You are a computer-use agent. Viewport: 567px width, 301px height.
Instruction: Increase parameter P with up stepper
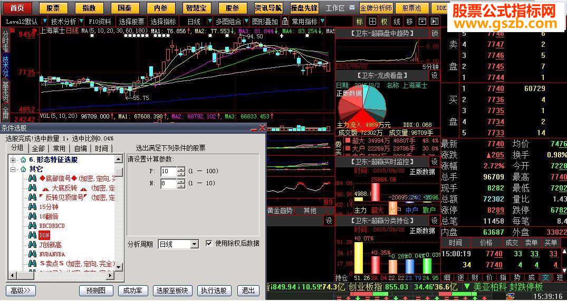tap(181, 169)
